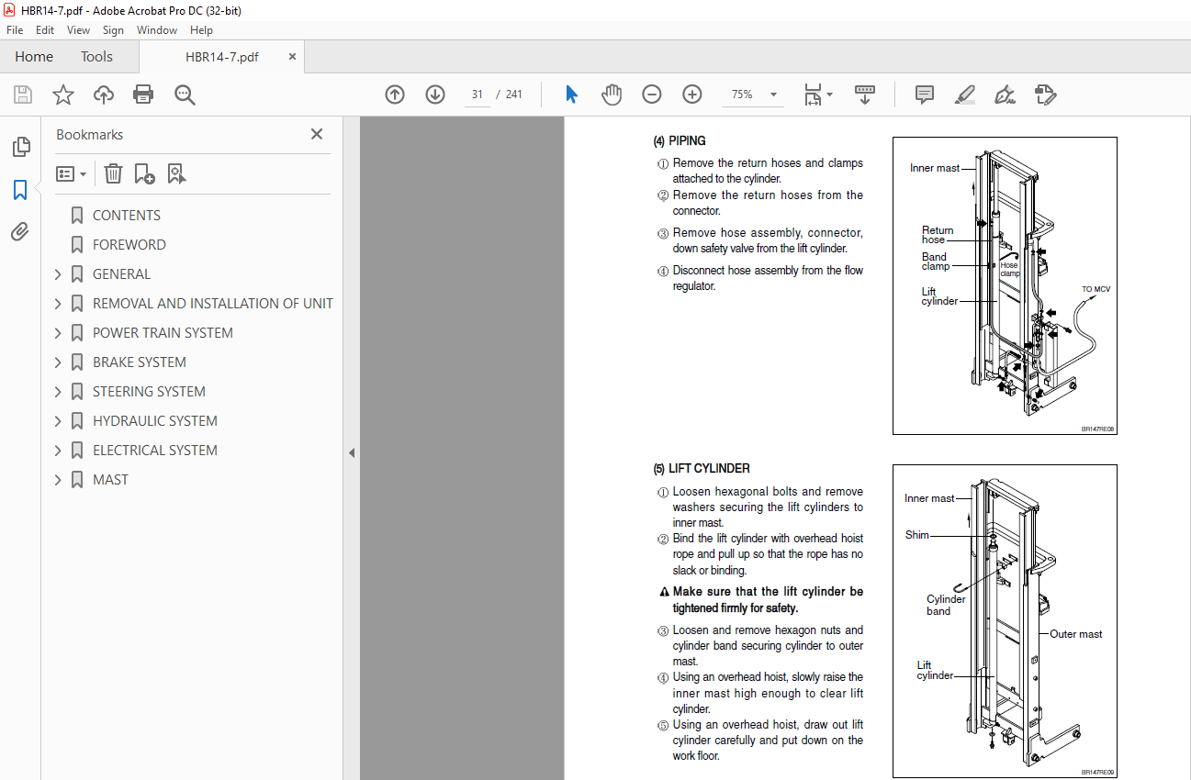This screenshot has height=780, width=1191.
Task: Click the '(4) PIPING' heading text
Action: (x=680, y=141)
